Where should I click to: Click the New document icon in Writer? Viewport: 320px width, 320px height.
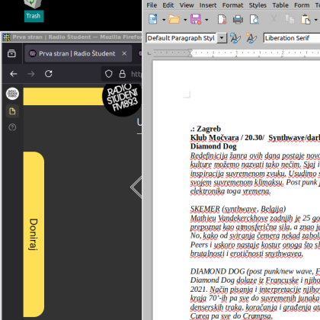click(153, 19)
